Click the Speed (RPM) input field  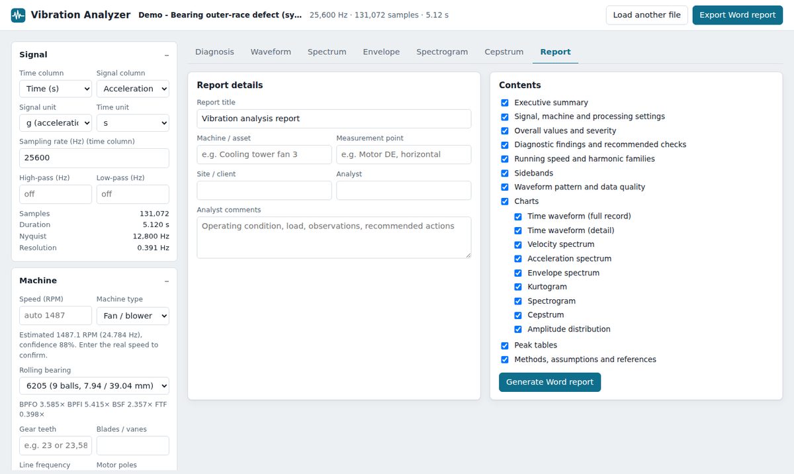coord(56,316)
